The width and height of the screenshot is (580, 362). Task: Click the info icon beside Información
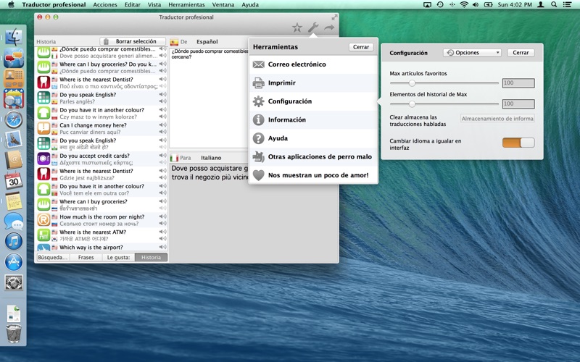[x=258, y=120]
